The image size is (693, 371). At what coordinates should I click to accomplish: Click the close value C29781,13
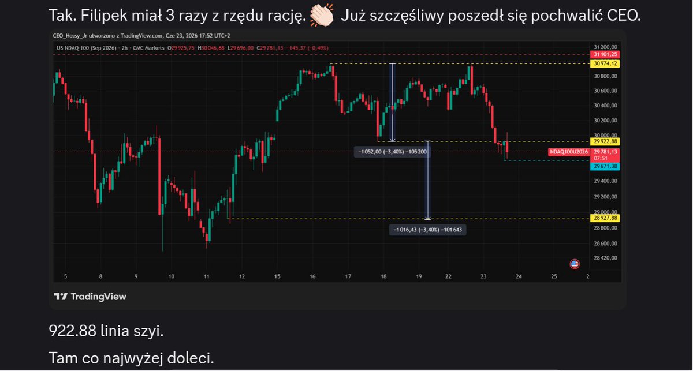point(270,48)
